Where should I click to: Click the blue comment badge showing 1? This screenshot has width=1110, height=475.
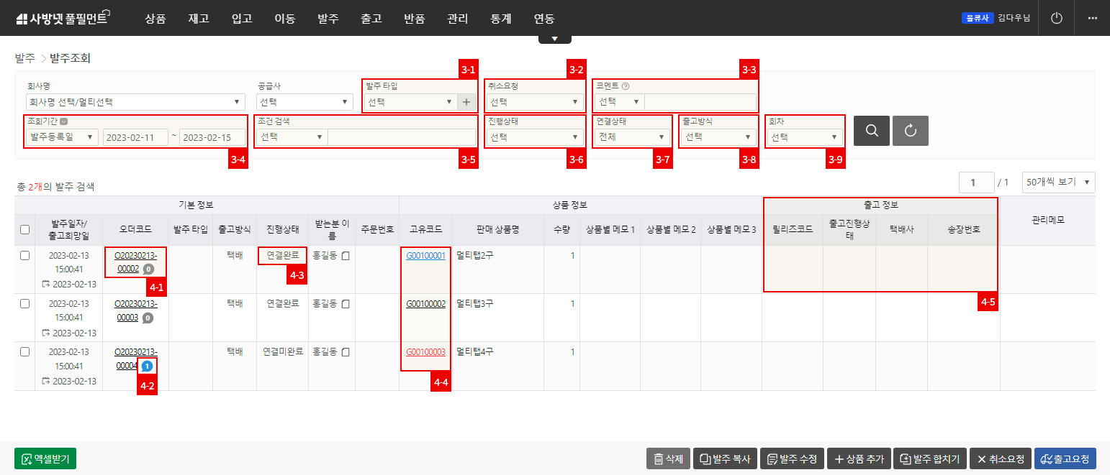tap(147, 366)
